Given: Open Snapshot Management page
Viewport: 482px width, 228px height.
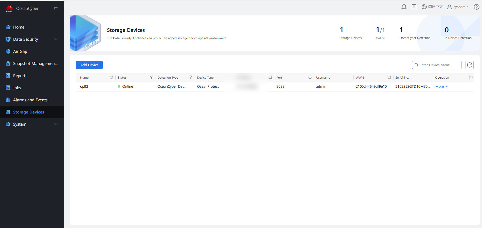Looking at the screenshot, I should [x=35, y=63].
